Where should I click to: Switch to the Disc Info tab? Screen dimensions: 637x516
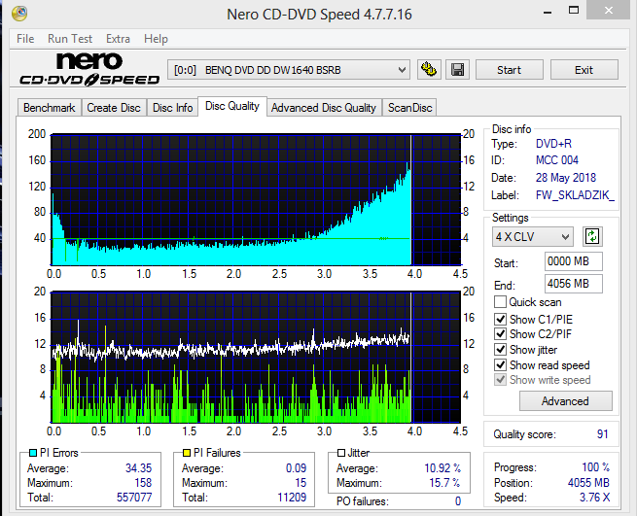pyautogui.click(x=172, y=108)
